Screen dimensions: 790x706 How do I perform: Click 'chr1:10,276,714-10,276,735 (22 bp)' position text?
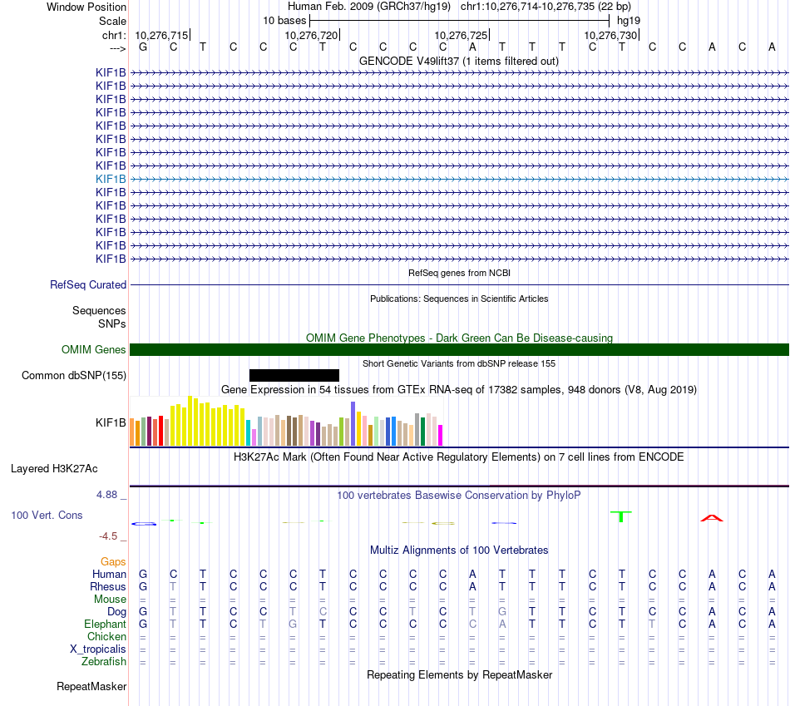coord(546,7)
